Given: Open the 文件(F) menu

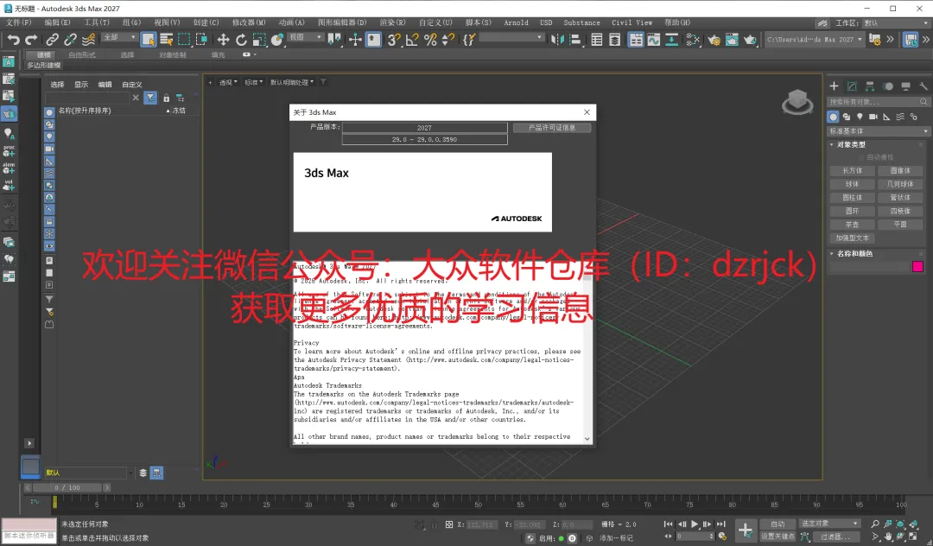Looking at the screenshot, I should tap(19, 22).
